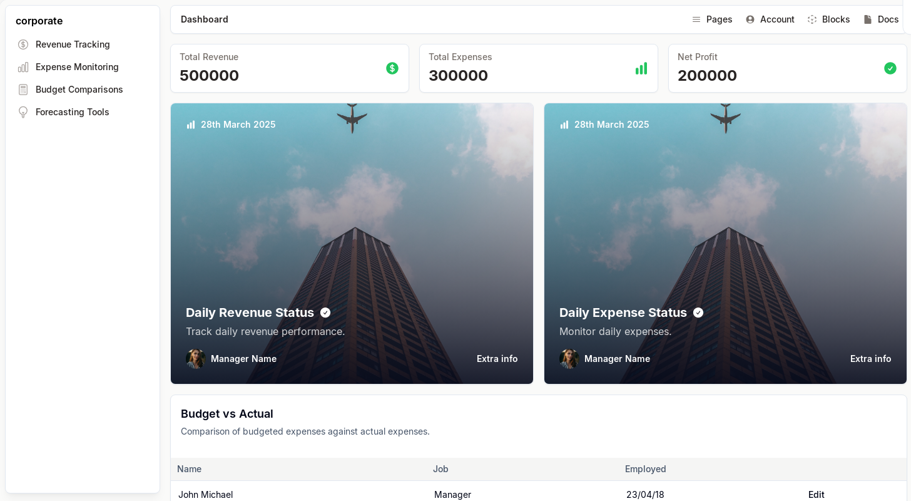Click the corporate brand title
This screenshot has height=501, width=911.
(39, 21)
